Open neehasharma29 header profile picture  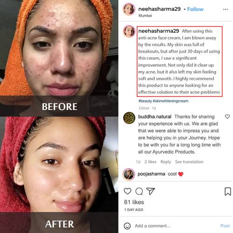point(129,9)
